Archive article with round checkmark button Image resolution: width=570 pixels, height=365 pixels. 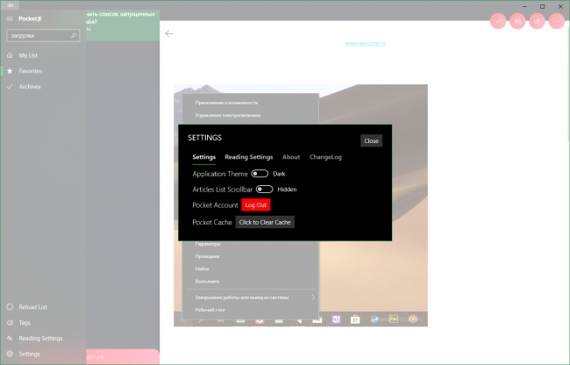coord(498,21)
